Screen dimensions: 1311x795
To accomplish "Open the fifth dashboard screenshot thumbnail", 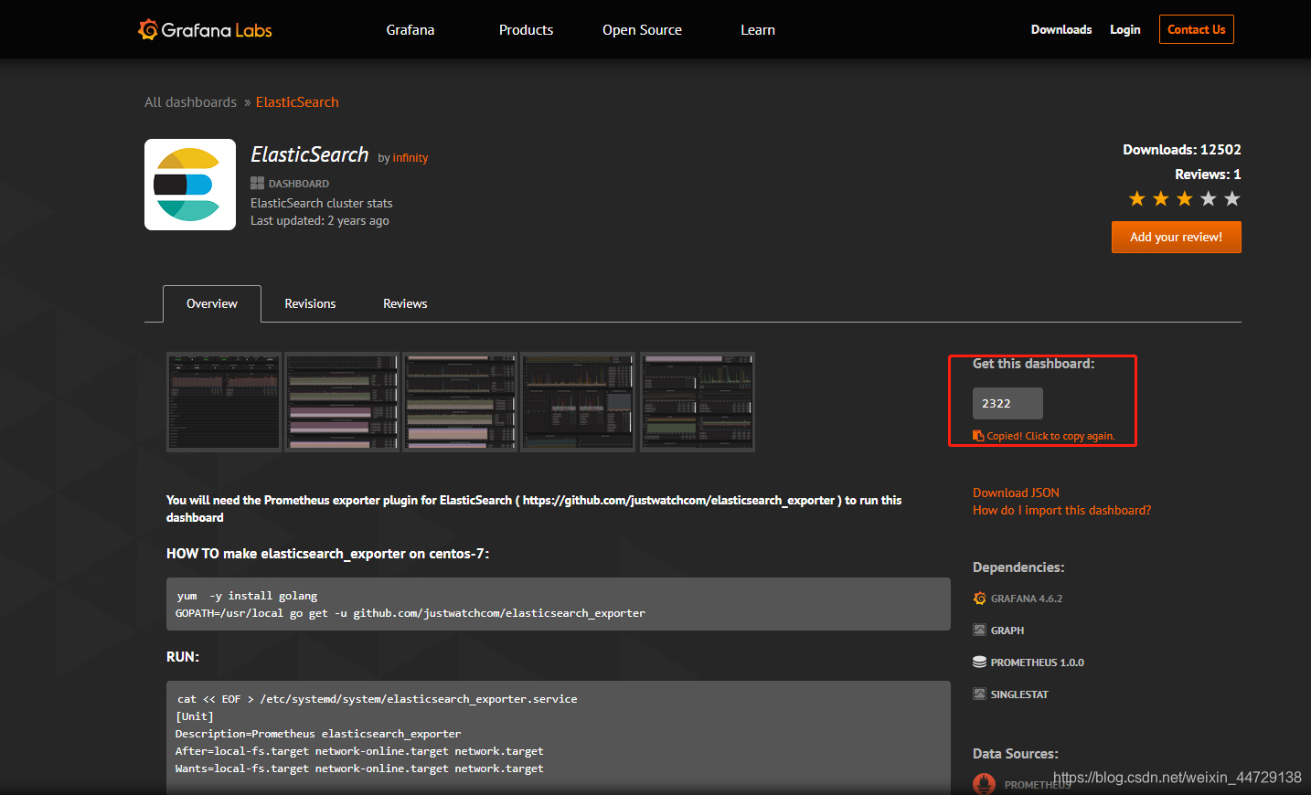I will 698,402.
